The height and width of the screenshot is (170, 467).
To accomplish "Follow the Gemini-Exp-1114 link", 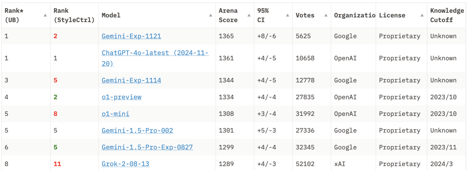I will click(x=131, y=80).
